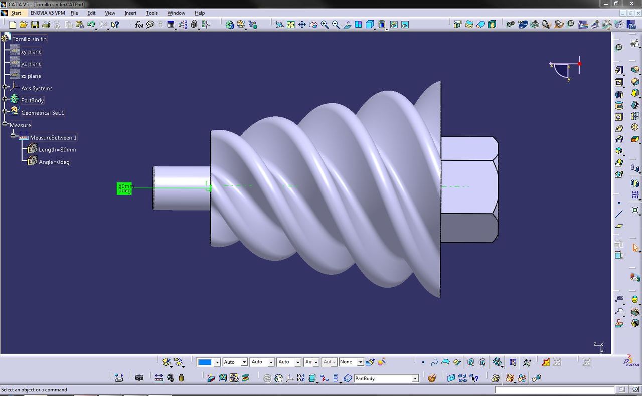Viewport: 642px width, 396px height.
Task: Click the Zoom In magnifier
Action: pyautogui.click(x=325, y=24)
